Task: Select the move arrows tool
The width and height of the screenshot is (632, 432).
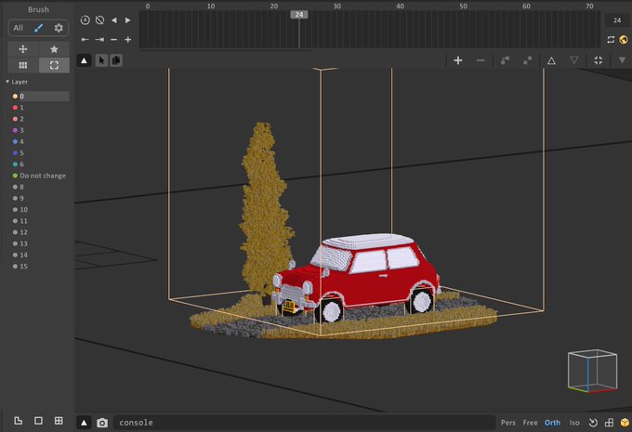Action: (x=23, y=49)
